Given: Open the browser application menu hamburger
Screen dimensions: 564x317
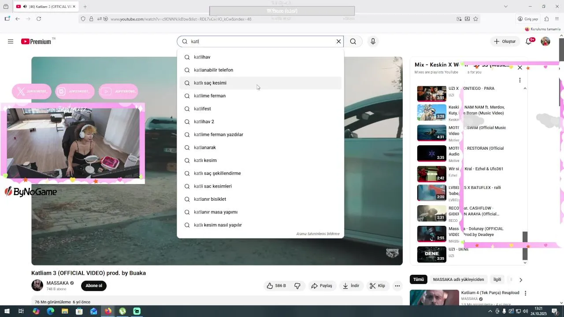Looking at the screenshot, I should click(557, 19).
